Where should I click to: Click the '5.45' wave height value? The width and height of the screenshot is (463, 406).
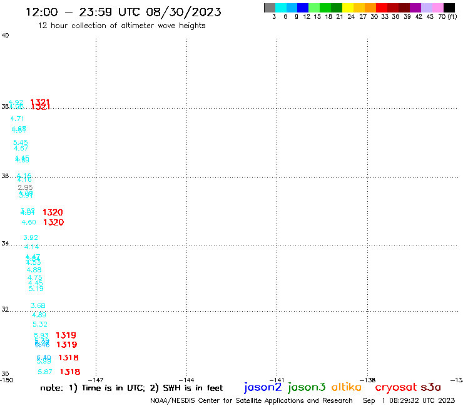tap(21, 142)
